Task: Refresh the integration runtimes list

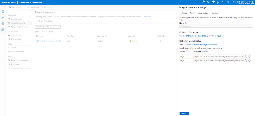Action: coord(49,21)
